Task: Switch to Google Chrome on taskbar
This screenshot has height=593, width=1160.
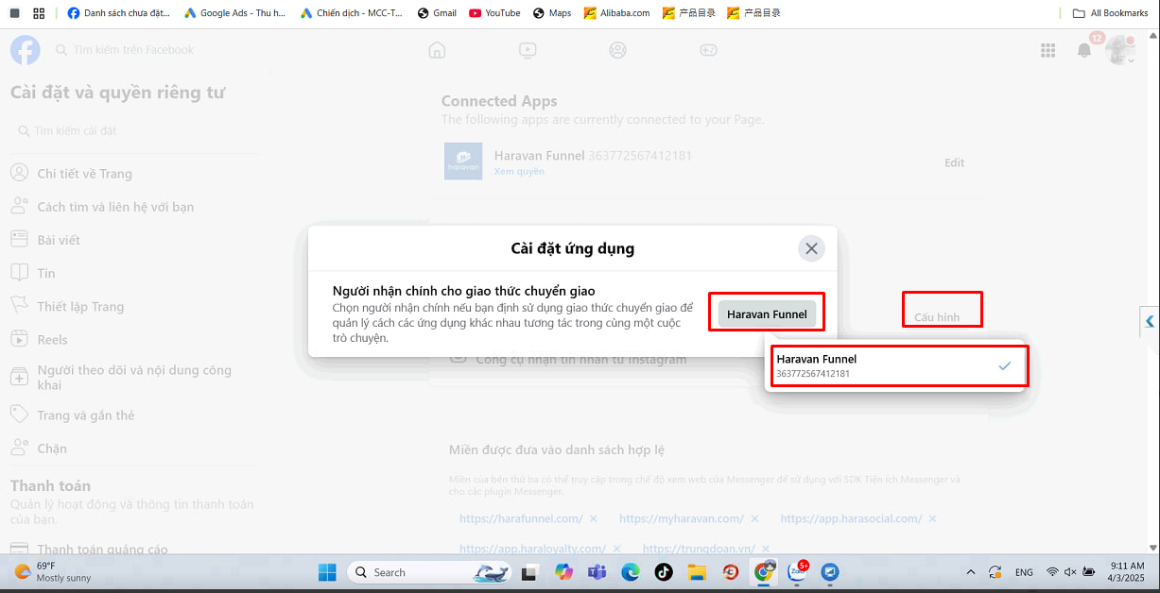Action: pyautogui.click(x=764, y=572)
